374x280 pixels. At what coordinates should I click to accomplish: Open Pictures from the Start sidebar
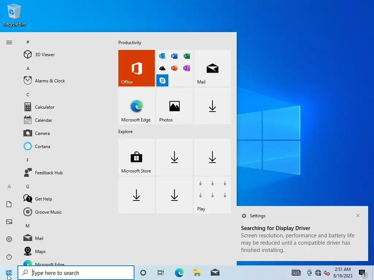9,222
